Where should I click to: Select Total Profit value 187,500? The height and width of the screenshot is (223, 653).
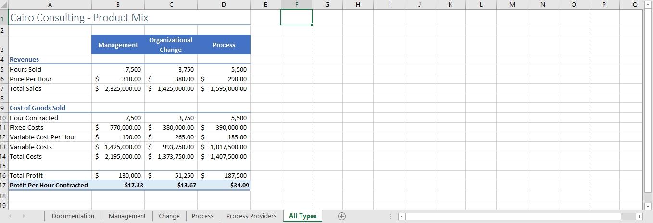pos(224,175)
